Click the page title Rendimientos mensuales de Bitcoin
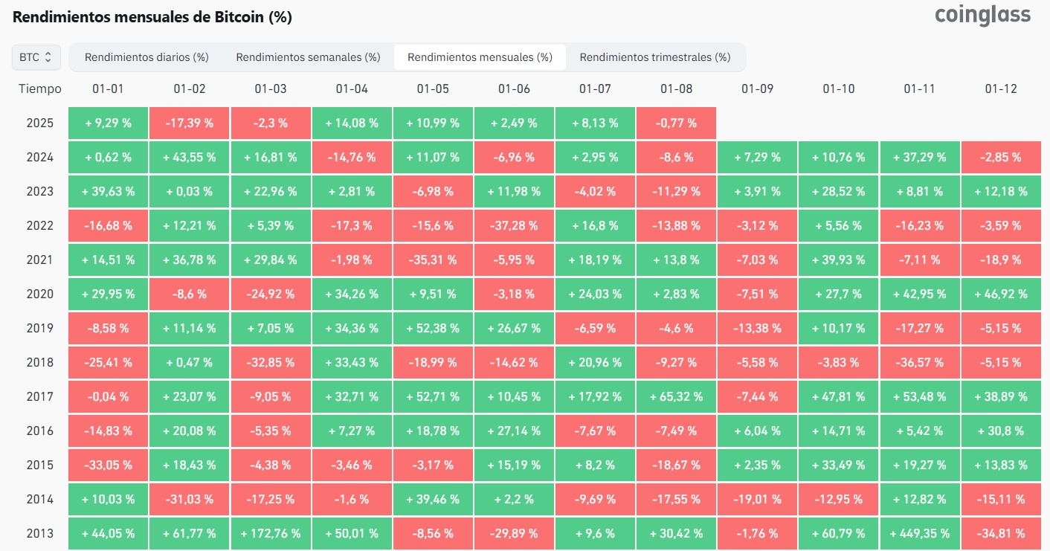Image resolution: width=1050 pixels, height=551 pixels. pos(138,17)
